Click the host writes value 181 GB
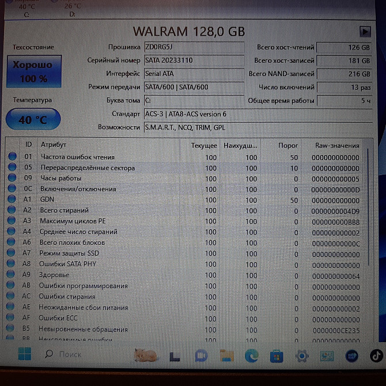 click(344, 61)
